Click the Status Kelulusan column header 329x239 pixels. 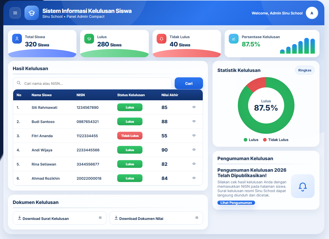coord(131,95)
